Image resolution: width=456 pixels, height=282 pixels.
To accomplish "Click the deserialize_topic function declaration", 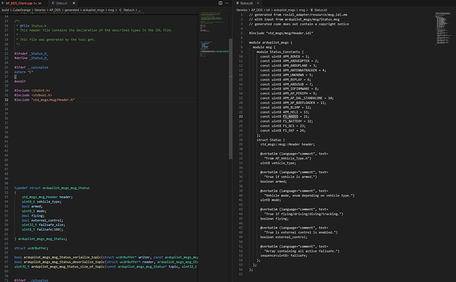I will tap(106, 262).
